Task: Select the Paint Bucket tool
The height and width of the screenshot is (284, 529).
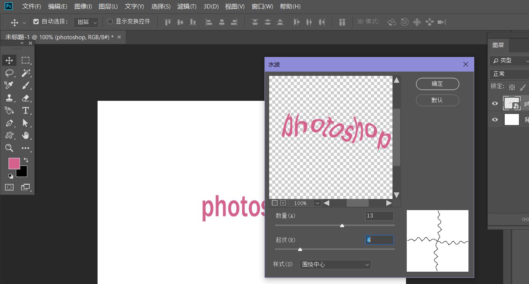Action: (9, 110)
